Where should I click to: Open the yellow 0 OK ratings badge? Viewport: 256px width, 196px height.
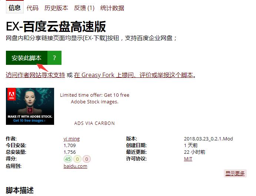[77, 159]
